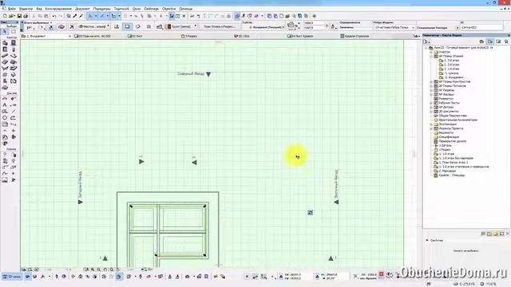Select the Circle tool in the toolbox
The height and width of the screenshot is (287, 511).
pyautogui.click(x=5, y=118)
